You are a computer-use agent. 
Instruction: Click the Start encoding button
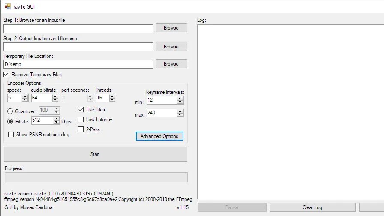(96, 154)
